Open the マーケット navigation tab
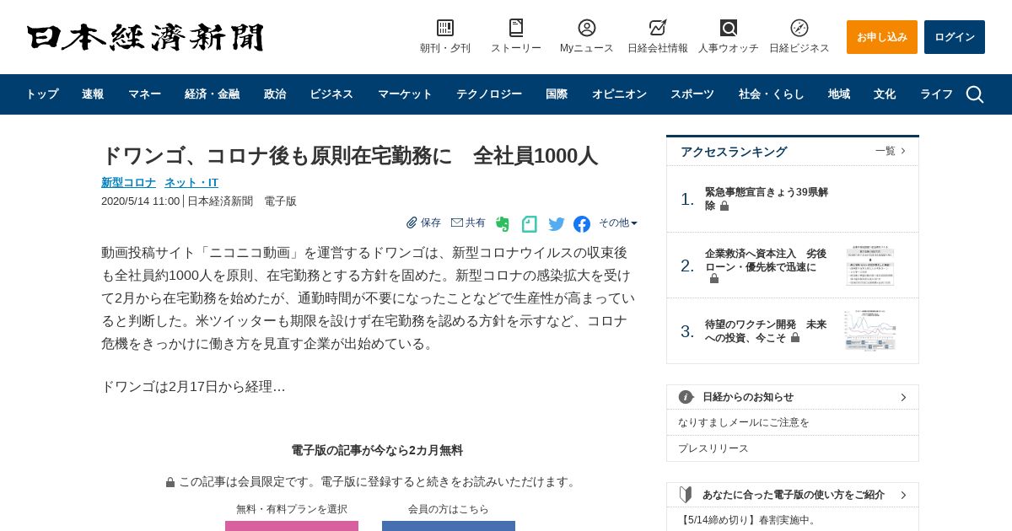 (x=405, y=94)
